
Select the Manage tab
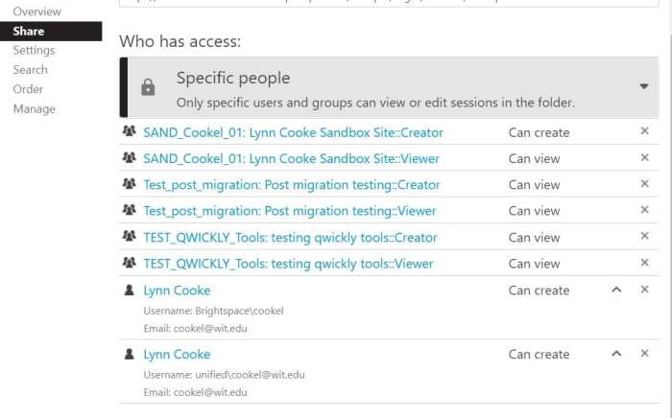click(x=34, y=108)
